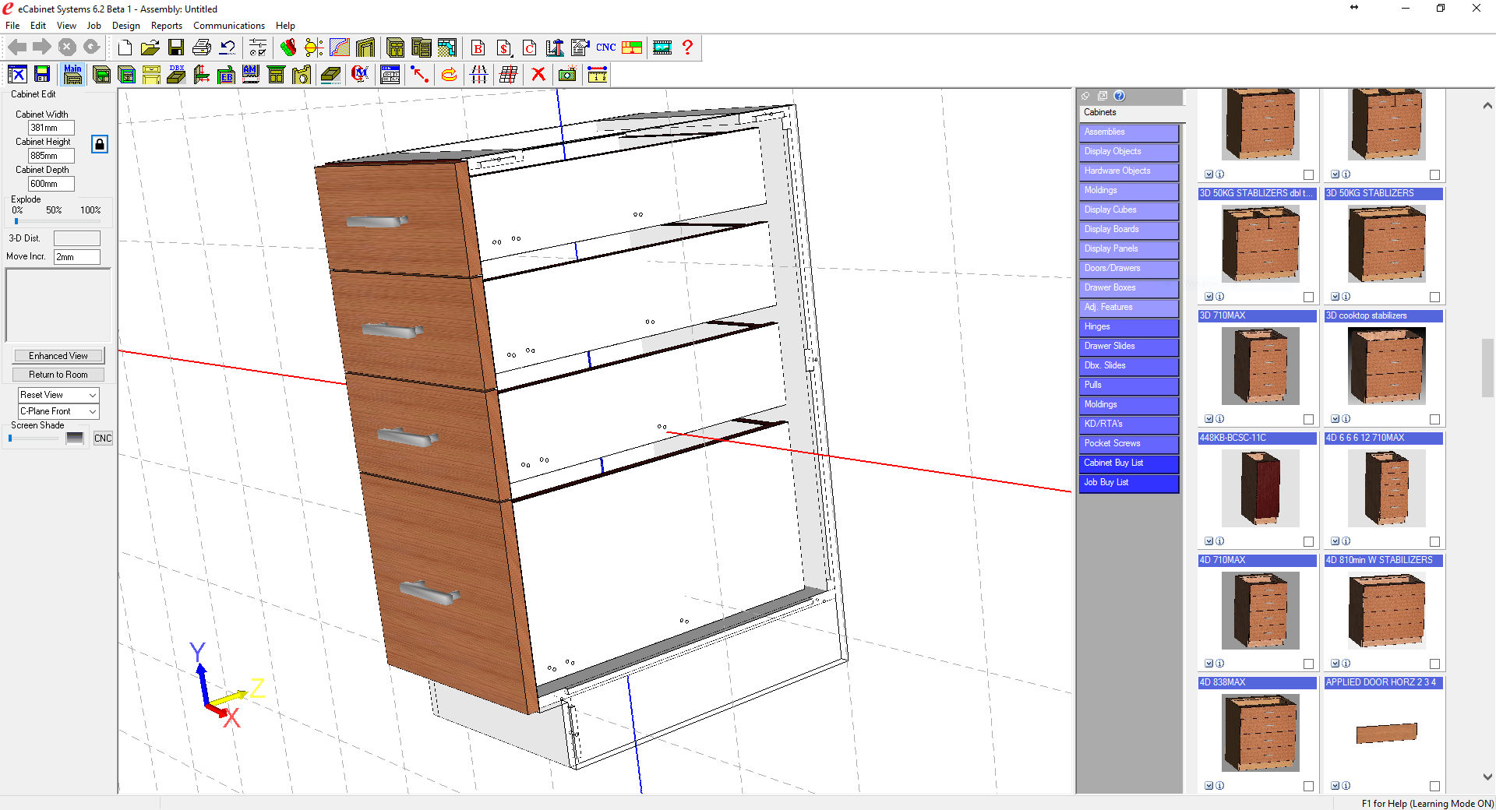The width and height of the screenshot is (1496, 810).
Task: Click the camera snapshot icon
Action: tap(567, 75)
